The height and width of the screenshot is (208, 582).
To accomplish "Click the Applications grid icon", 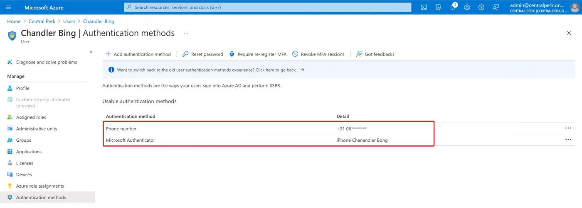I will click(x=10, y=152).
